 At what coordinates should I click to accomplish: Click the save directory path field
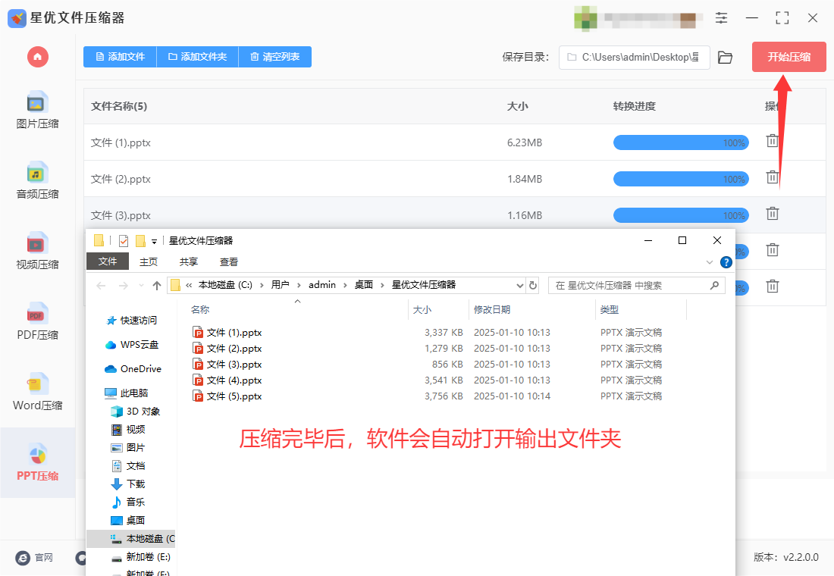pyautogui.click(x=634, y=57)
